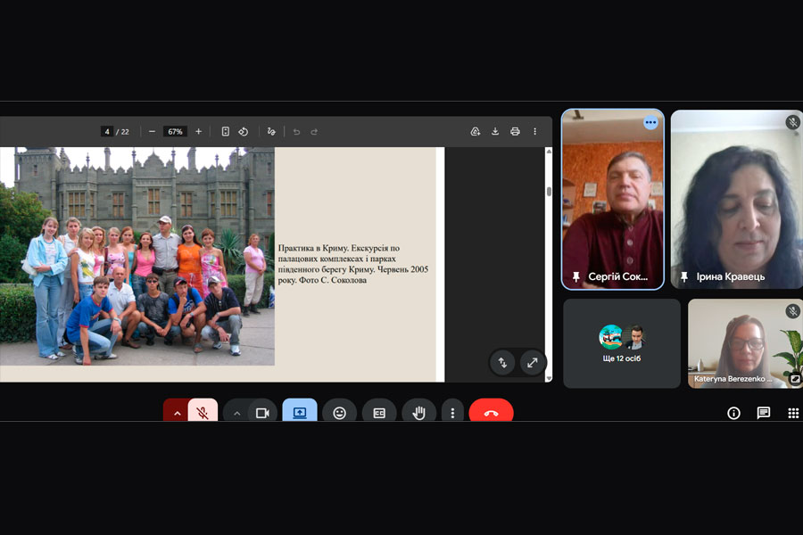The height and width of the screenshot is (535, 803).
Task: Open the meeting chat panel
Action: point(764,413)
